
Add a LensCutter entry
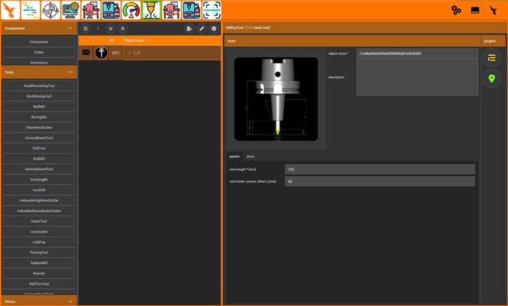click(x=39, y=232)
